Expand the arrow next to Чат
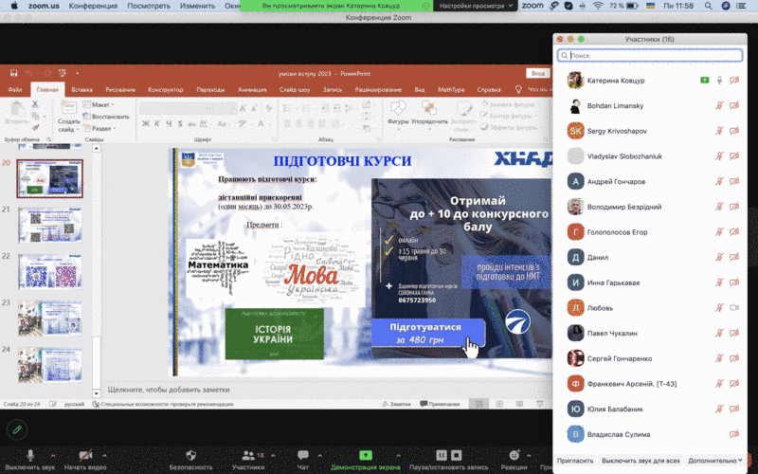 (319, 455)
